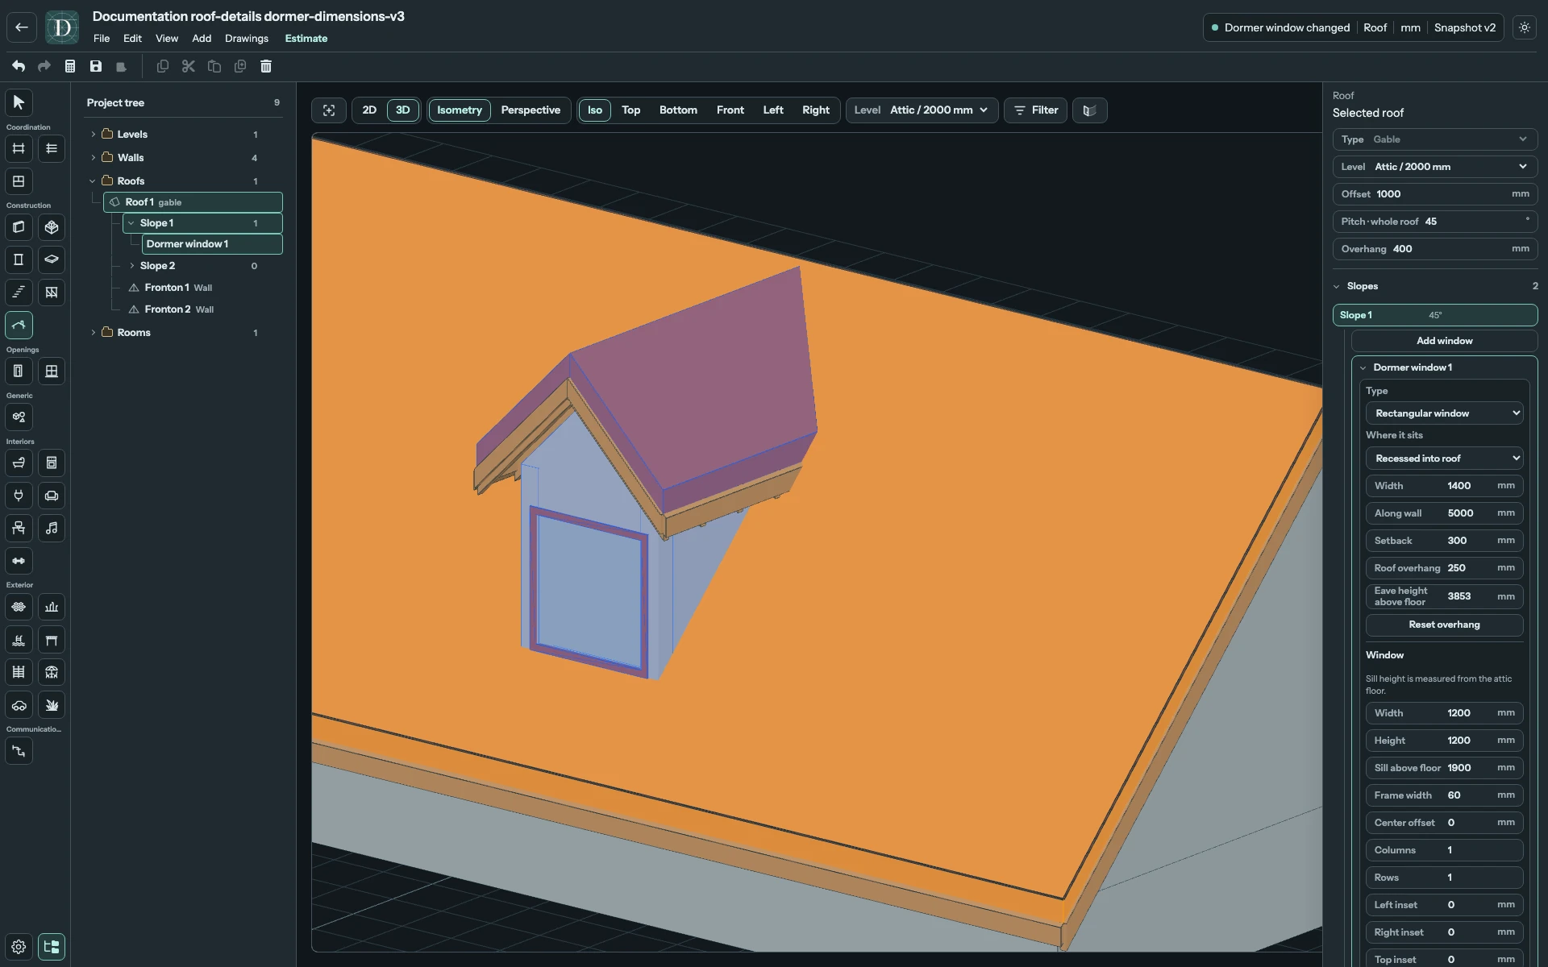This screenshot has height=967, width=1548.
Task: Open the Level Attic / 2000 mm viewport dropdown
Action: coord(922,110)
